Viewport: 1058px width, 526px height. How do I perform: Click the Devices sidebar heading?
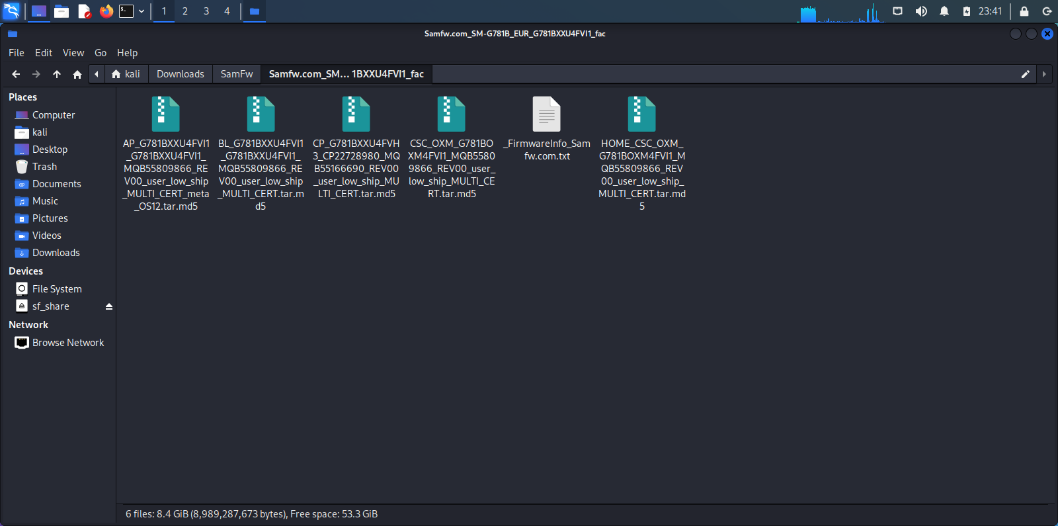coord(26,271)
